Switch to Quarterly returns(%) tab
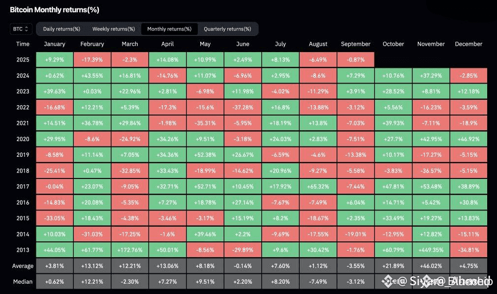 [x=227, y=29]
